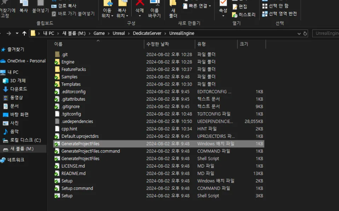Click UnrealEngine in address breadcrumb
Image resolution: width=339 pixels, height=211 pixels.
[x=182, y=33]
